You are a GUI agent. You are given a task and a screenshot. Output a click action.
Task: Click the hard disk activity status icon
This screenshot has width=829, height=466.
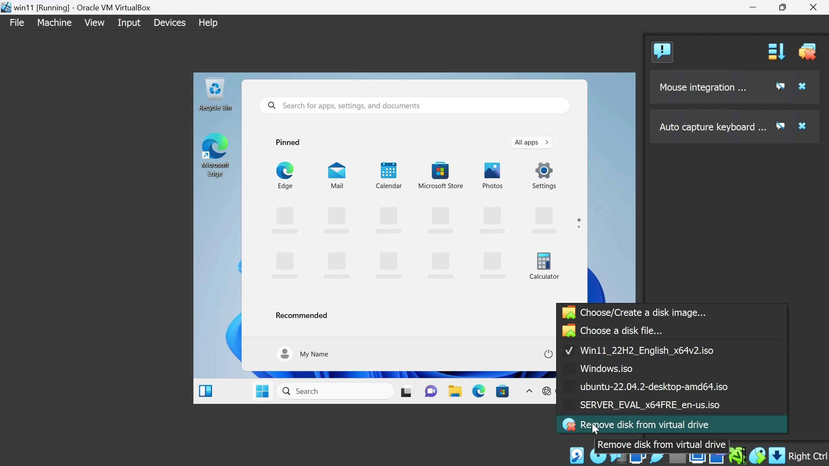coord(577,456)
